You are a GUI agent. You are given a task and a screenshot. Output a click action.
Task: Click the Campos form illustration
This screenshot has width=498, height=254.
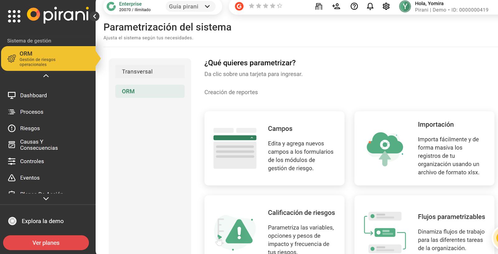[235, 148]
